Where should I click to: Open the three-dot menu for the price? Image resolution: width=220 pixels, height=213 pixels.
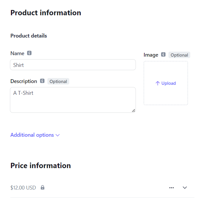[x=171, y=188]
